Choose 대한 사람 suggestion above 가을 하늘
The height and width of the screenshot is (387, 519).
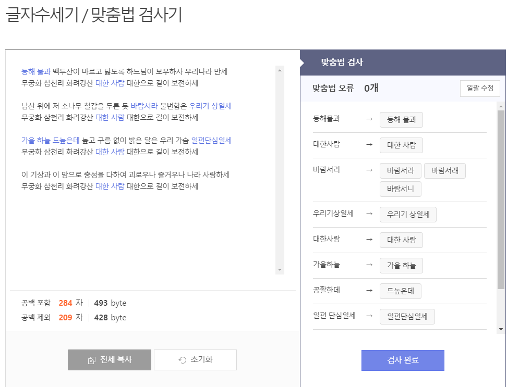[x=401, y=240]
